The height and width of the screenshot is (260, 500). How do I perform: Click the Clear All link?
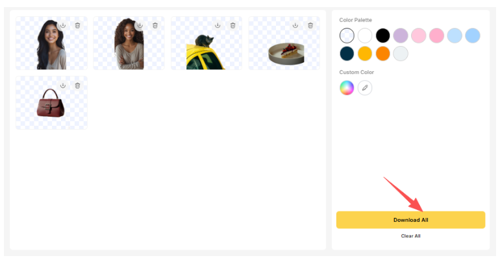tap(410, 236)
